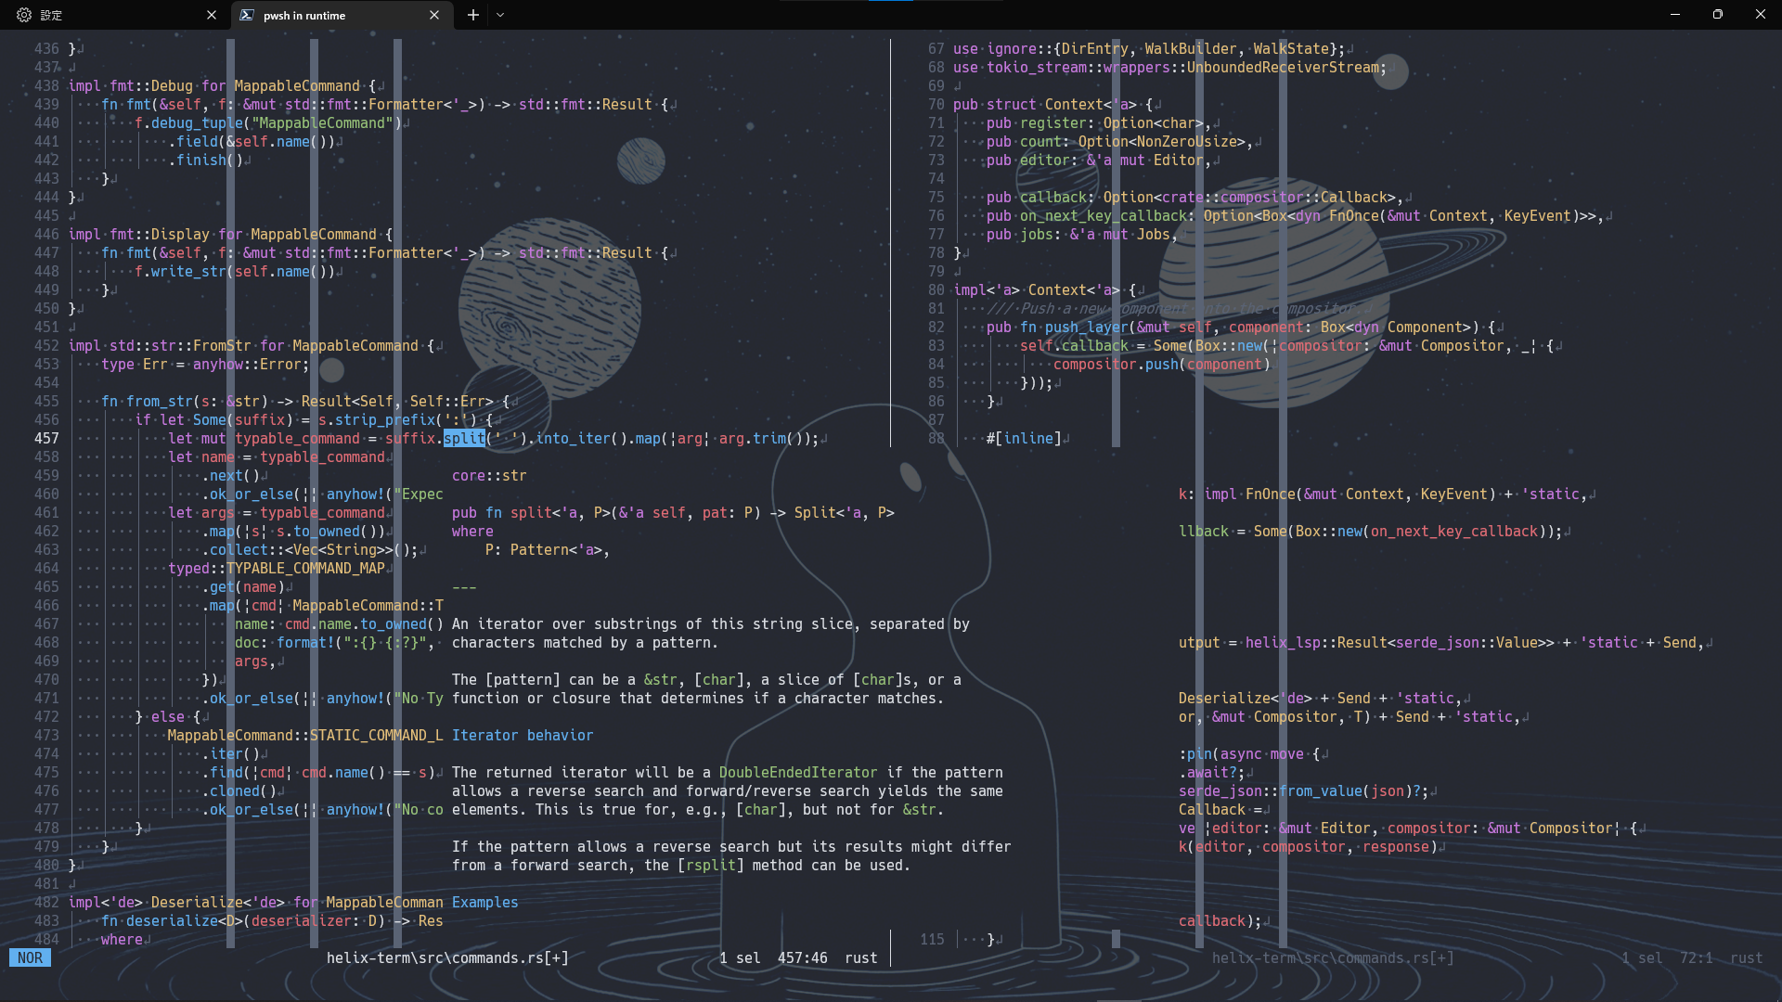The width and height of the screenshot is (1782, 1002).
Task: Click the highlighted split word on line 457
Action: coord(464,438)
